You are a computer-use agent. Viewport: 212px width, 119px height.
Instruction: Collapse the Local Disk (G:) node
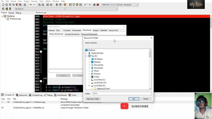tap(89, 86)
